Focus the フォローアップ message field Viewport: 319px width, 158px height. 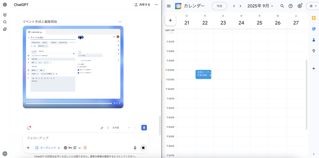86,138
